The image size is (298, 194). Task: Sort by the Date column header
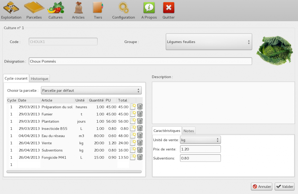(29, 100)
